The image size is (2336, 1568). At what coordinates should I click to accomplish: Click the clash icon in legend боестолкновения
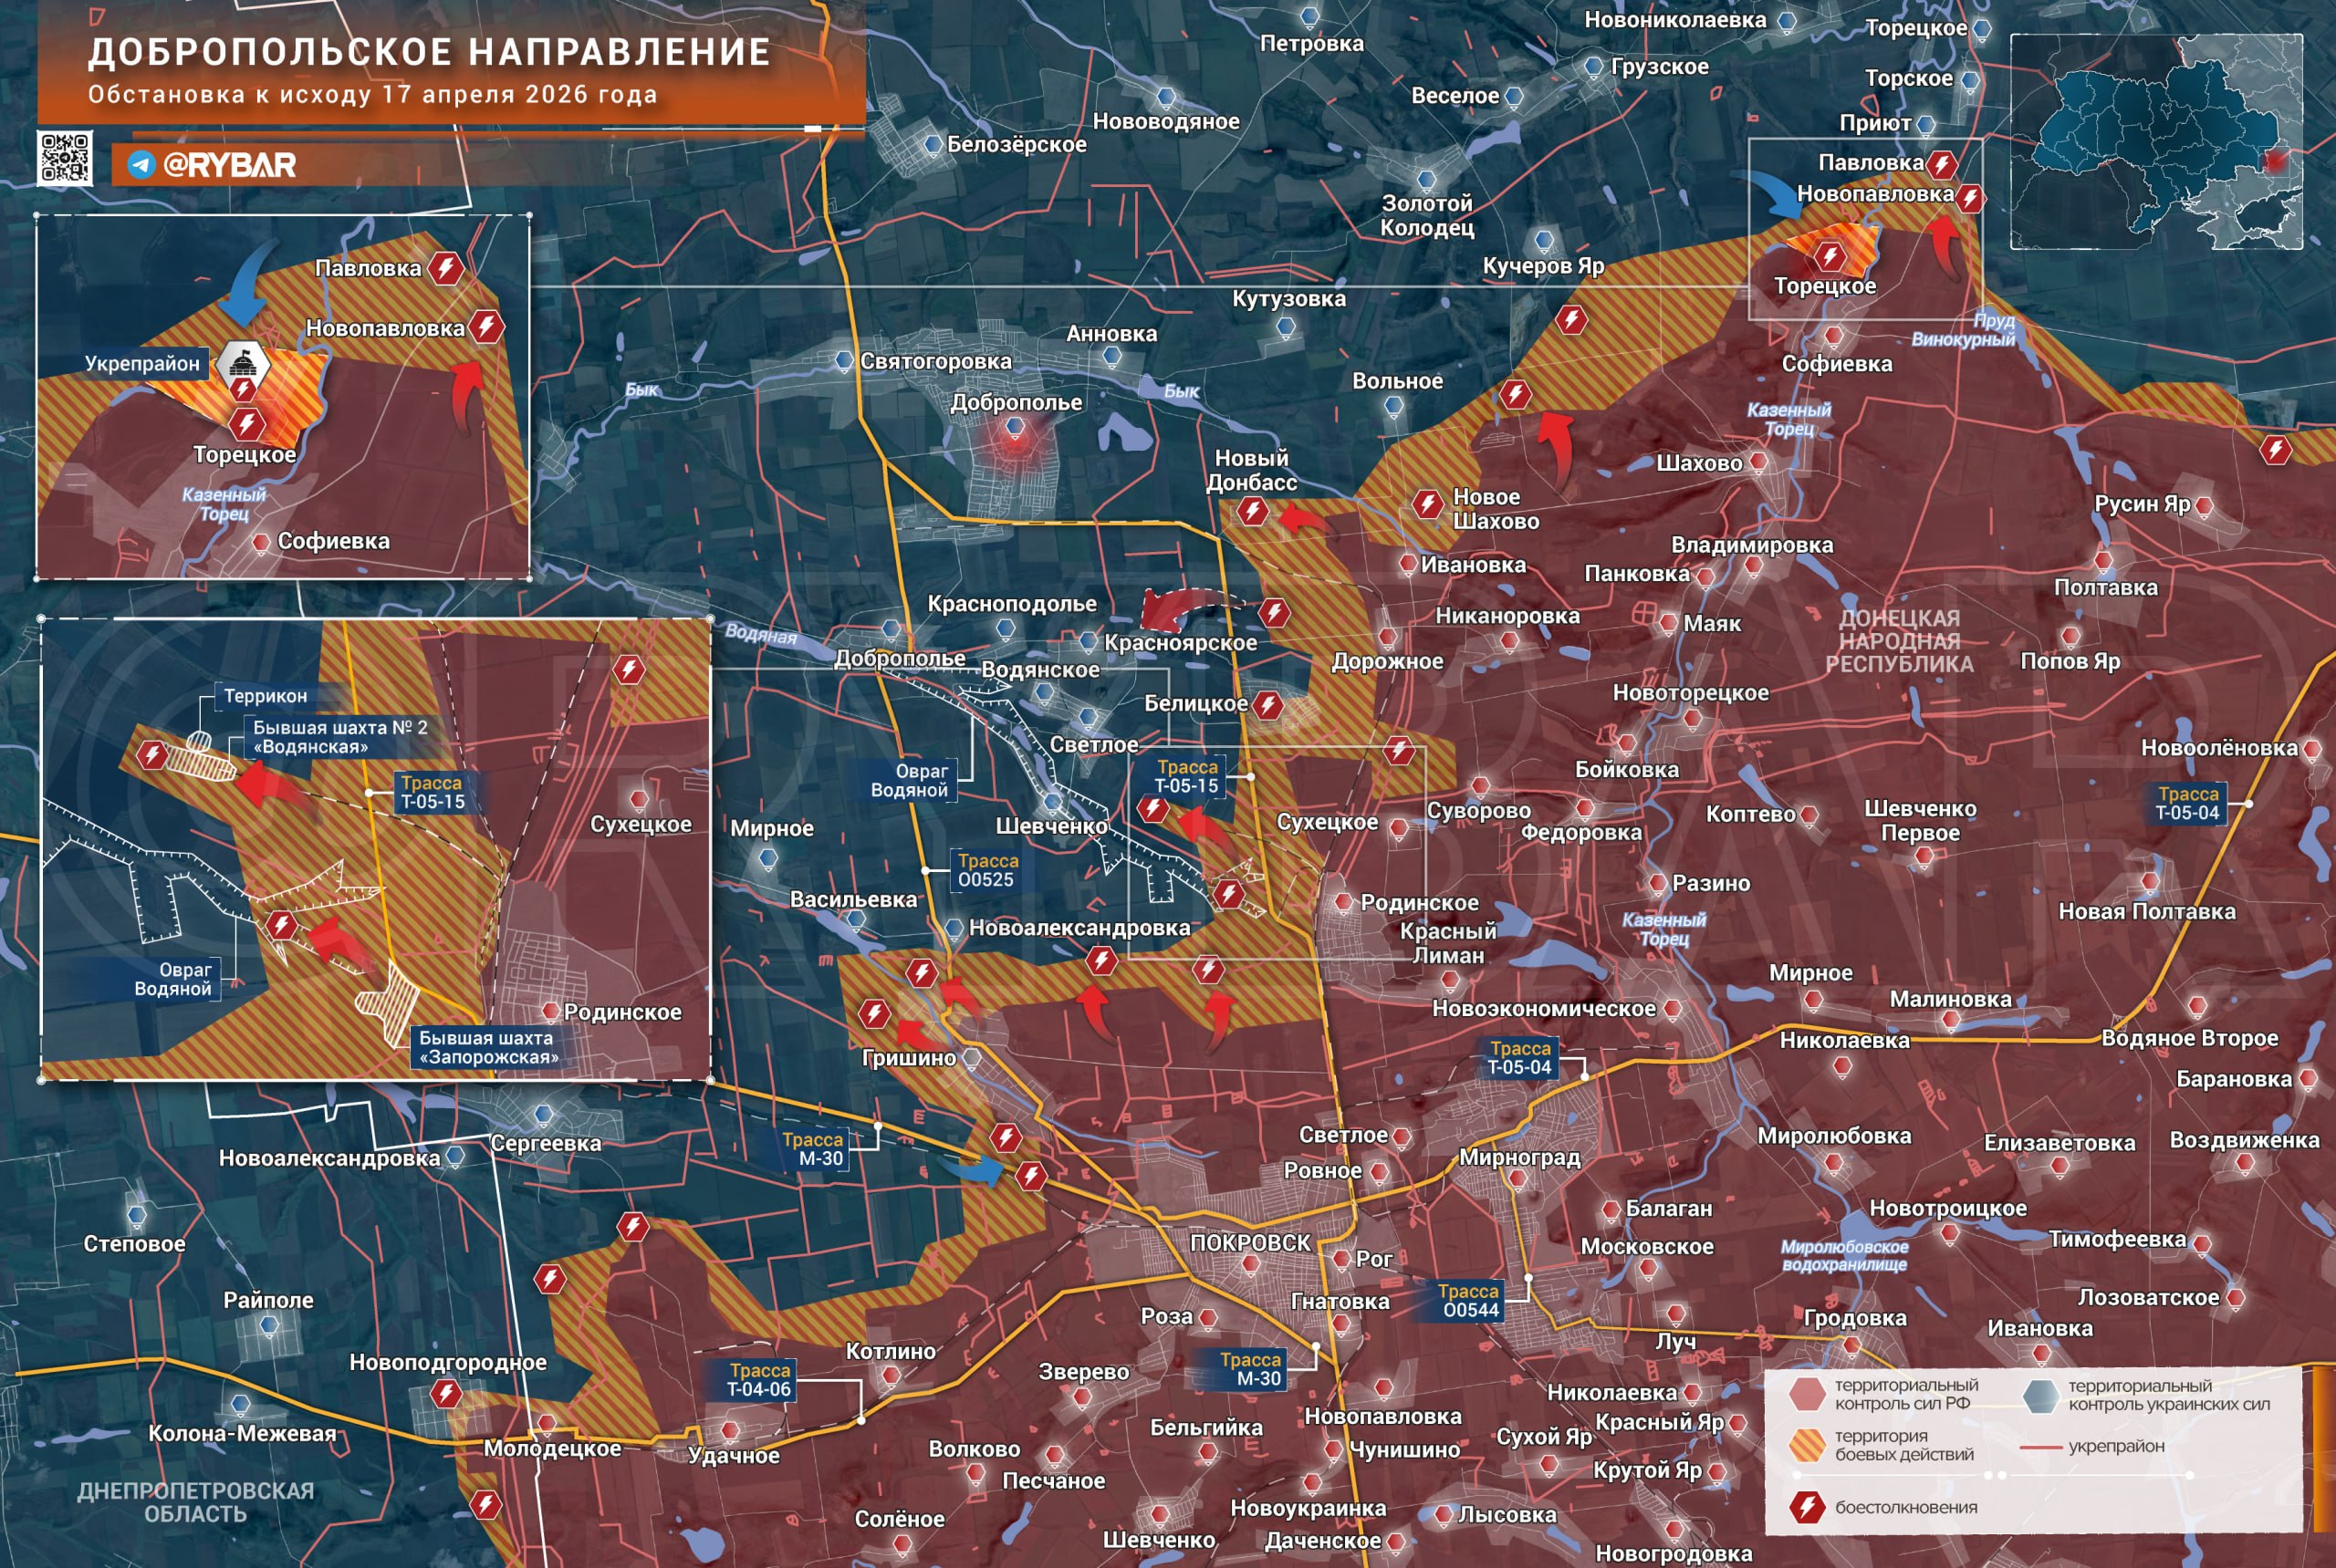tap(1807, 1507)
